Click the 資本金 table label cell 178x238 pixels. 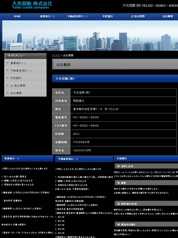click(61, 151)
